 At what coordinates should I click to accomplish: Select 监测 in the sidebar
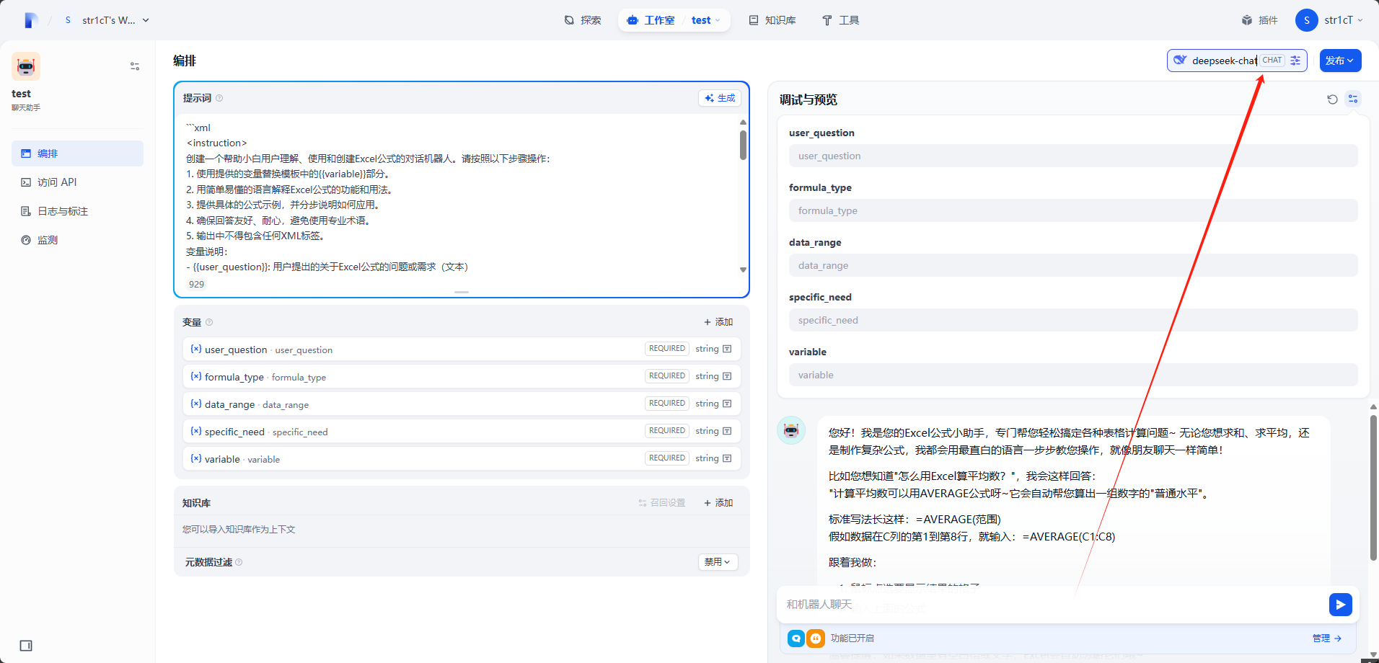pyautogui.click(x=77, y=240)
